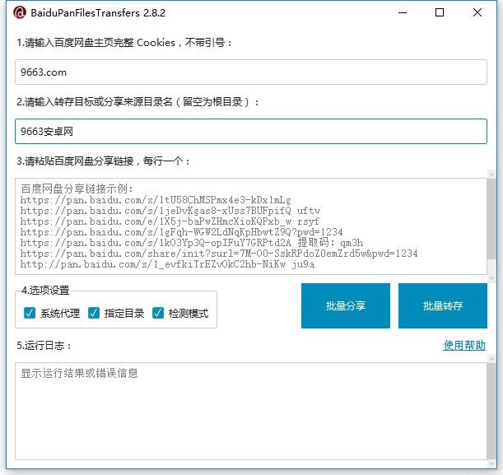Click the 批量分享 button
The height and width of the screenshot is (475, 503).
[x=346, y=305]
